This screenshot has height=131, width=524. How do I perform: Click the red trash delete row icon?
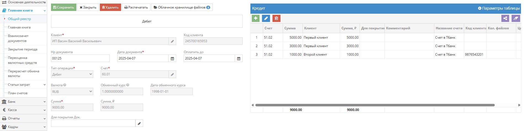pyautogui.click(x=276, y=18)
